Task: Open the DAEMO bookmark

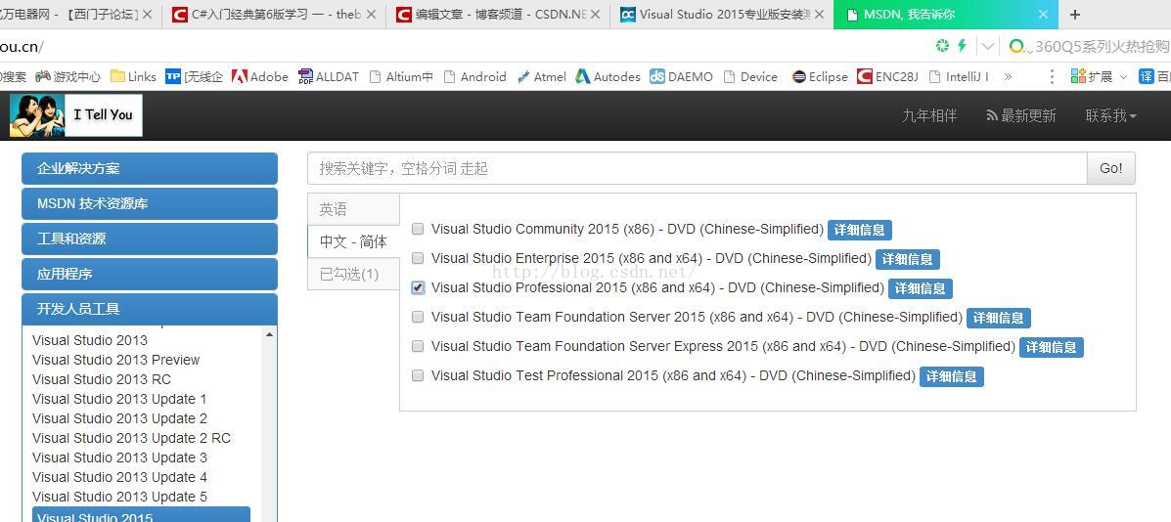Action: pyautogui.click(x=681, y=76)
